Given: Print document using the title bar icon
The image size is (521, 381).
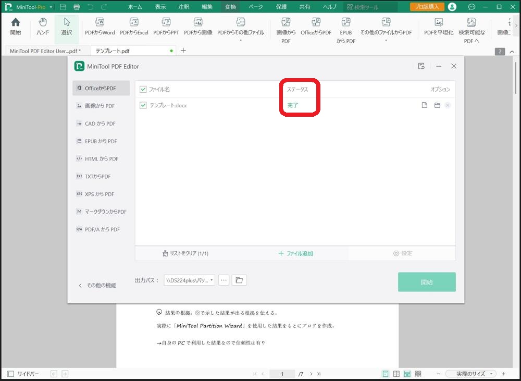Looking at the screenshot, I should (77, 7).
